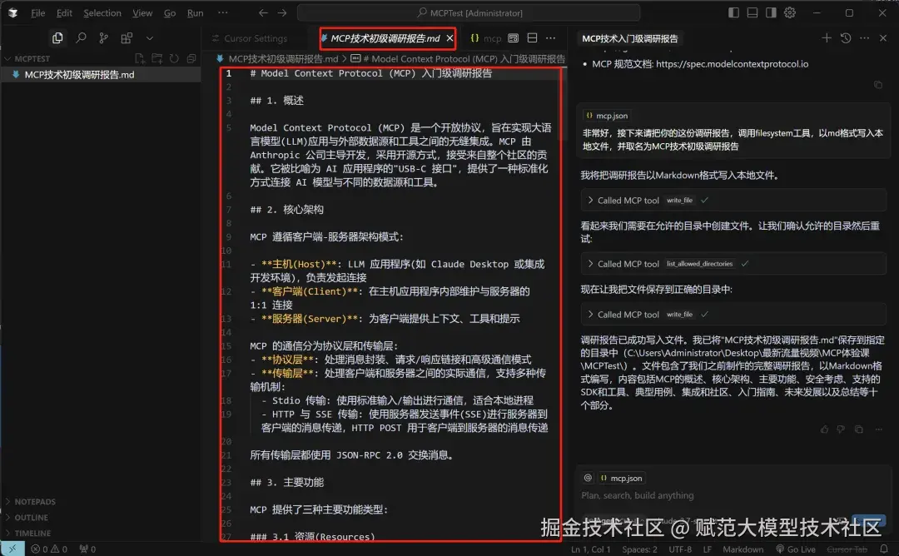This screenshot has height=556, width=899.
Task: Click Go Live in the status bar
Action: tap(797, 549)
